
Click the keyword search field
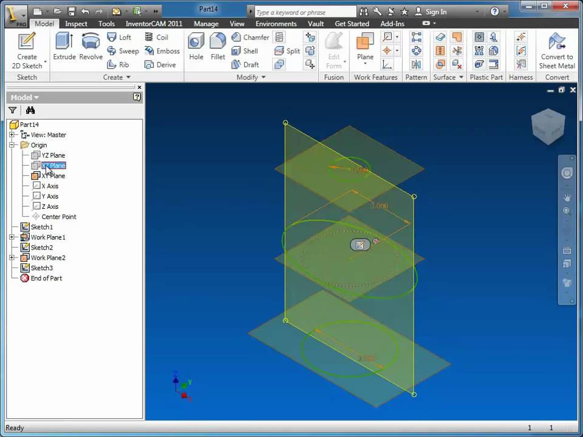pyautogui.click(x=305, y=12)
